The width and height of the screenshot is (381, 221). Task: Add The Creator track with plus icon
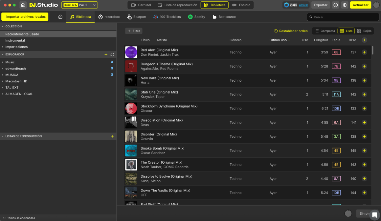coord(364,165)
